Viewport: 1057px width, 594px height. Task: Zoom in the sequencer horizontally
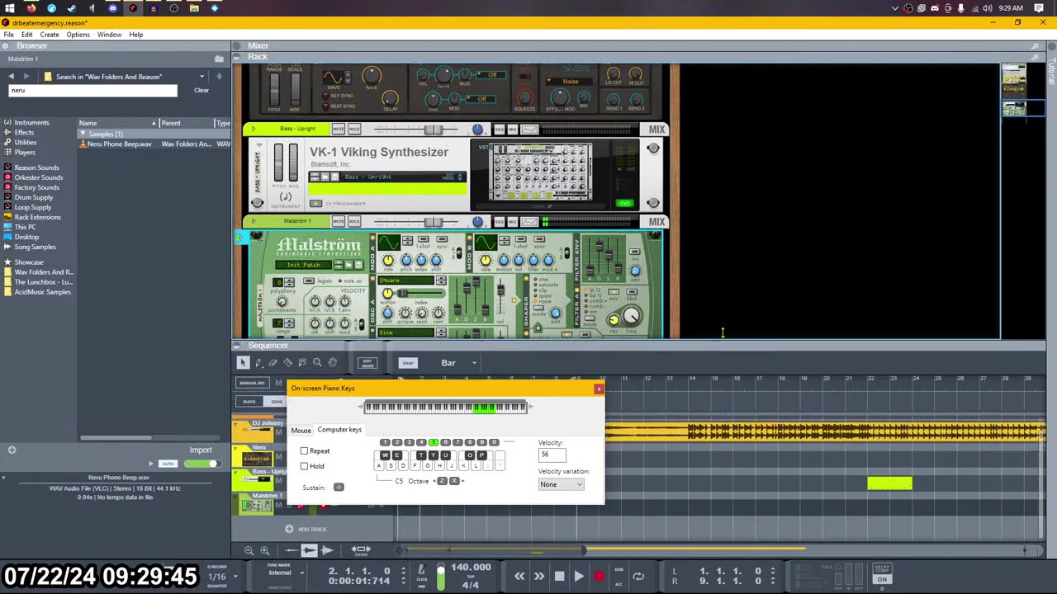(x=265, y=550)
